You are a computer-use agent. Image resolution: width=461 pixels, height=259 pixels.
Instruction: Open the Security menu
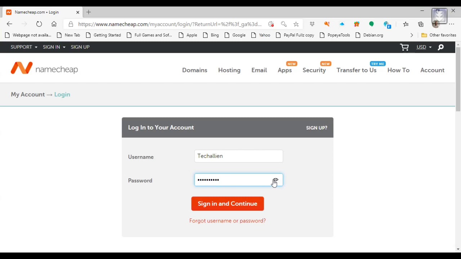tap(314, 70)
